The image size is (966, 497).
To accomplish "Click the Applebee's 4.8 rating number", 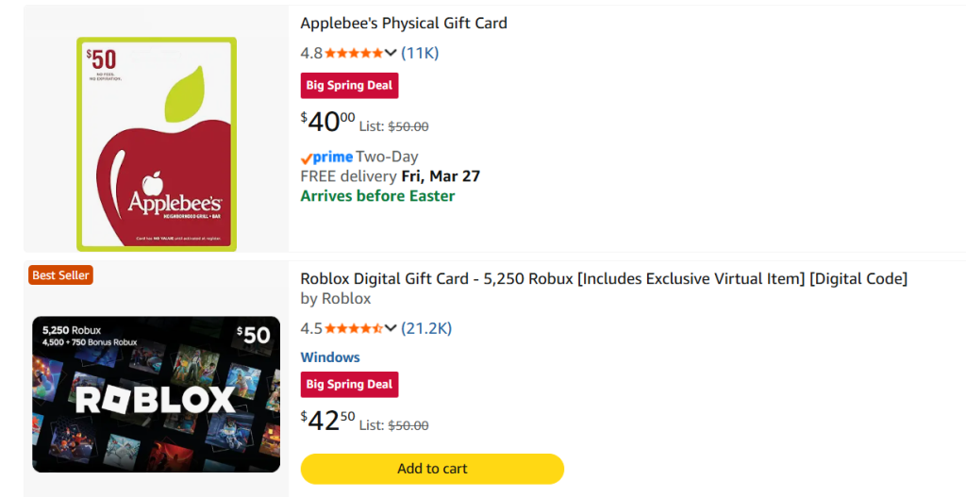I will click(310, 53).
